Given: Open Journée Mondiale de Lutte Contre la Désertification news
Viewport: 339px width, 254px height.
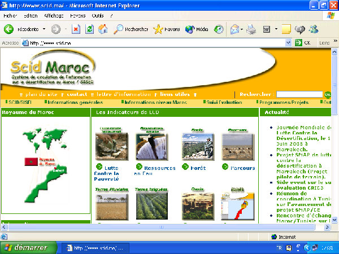Looking at the screenshot, I should (303, 138).
